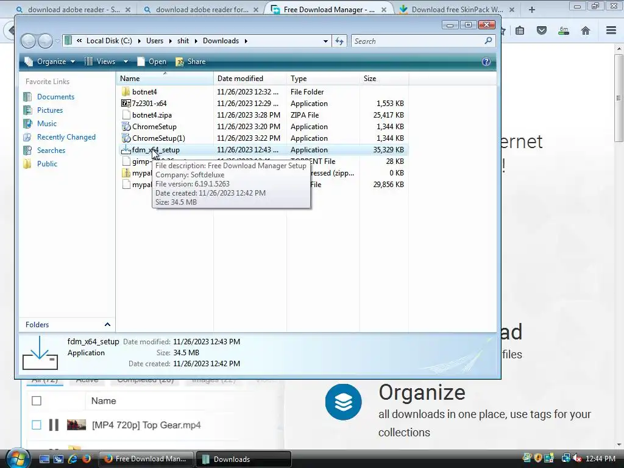This screenshot has width=624, height=468.
Task: Click Local Disk (C:) breadcrumb
Action: [109, 41]
